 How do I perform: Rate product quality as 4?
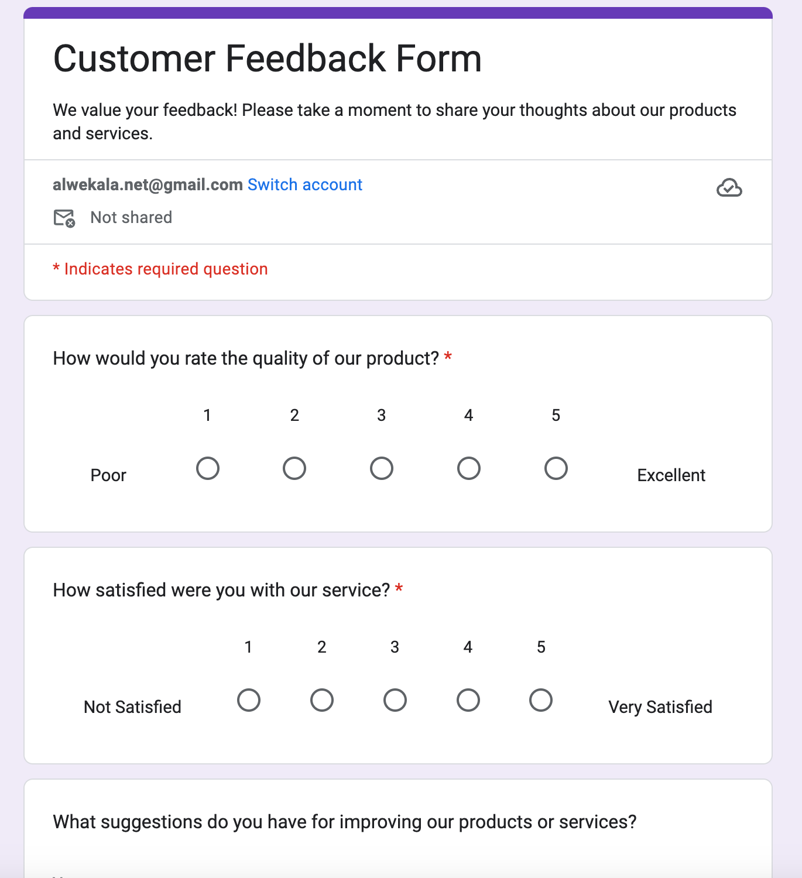pos(469,468)
